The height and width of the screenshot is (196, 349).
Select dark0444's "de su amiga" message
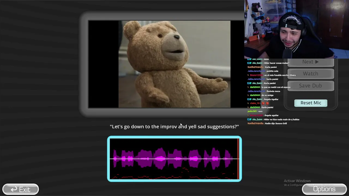pyautogui.click(x=260, y=96)
